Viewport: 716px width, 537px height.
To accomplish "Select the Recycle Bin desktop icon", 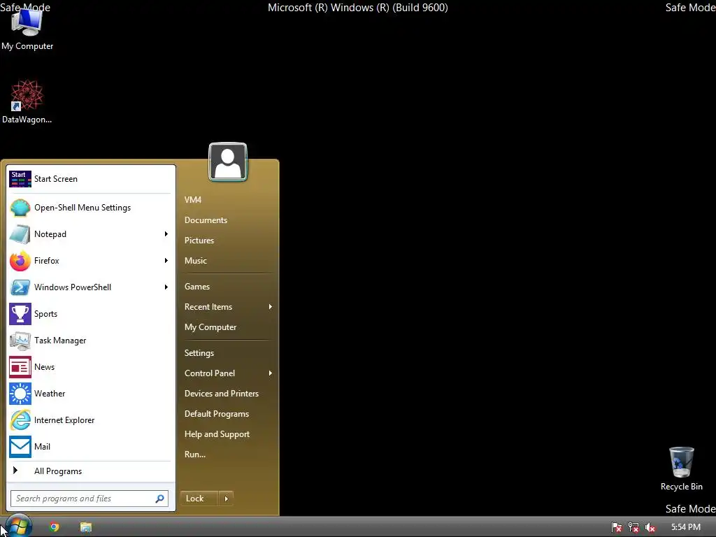I will 681,469.
